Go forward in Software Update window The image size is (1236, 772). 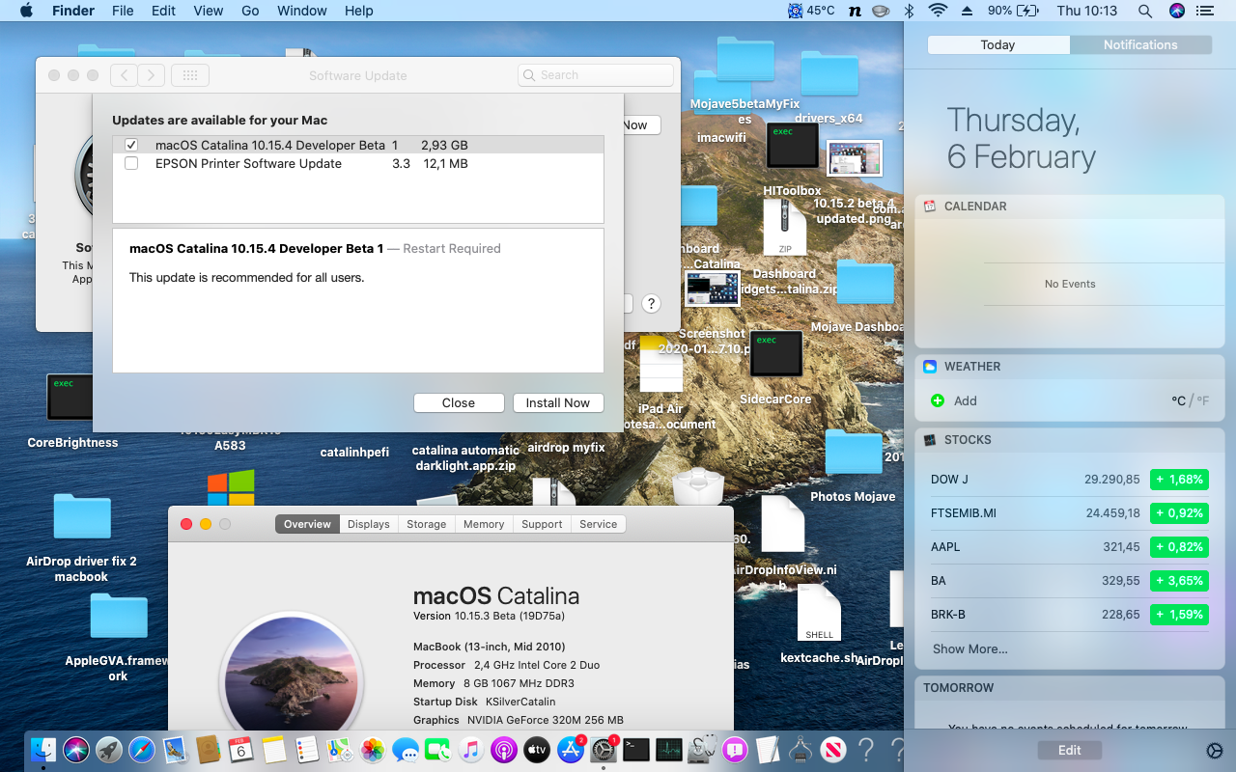coord(151,75)
